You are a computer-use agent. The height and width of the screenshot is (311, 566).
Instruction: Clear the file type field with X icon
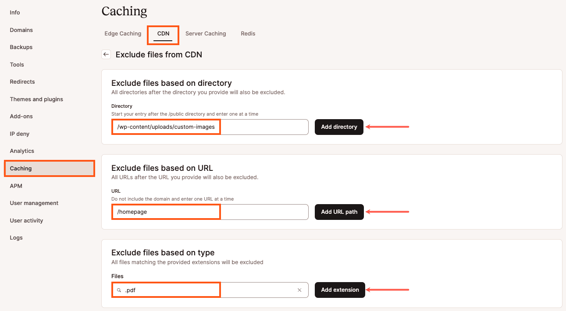coord(299,290)
